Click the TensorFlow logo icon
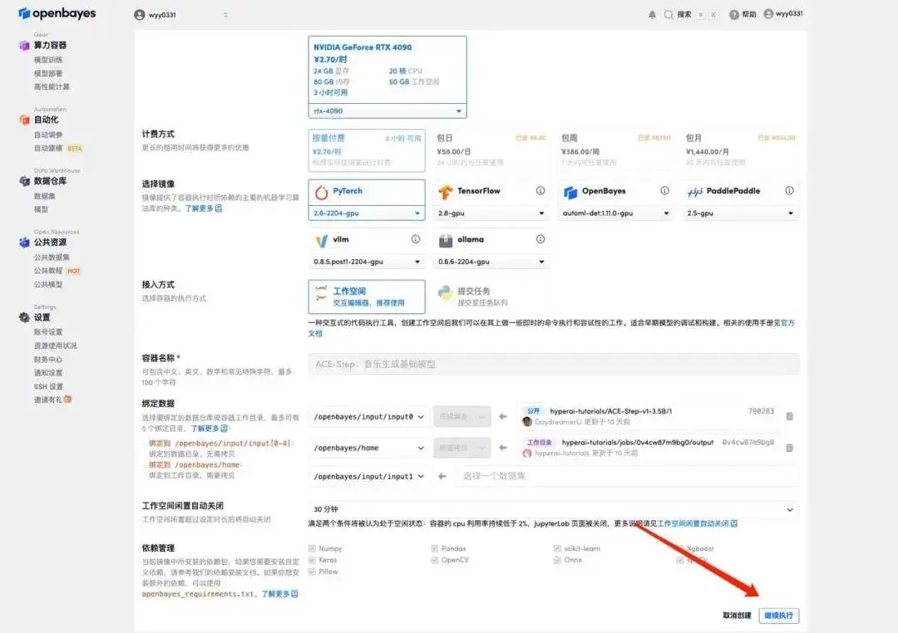This screenshot has height=633, width=898. click(446, 192)
